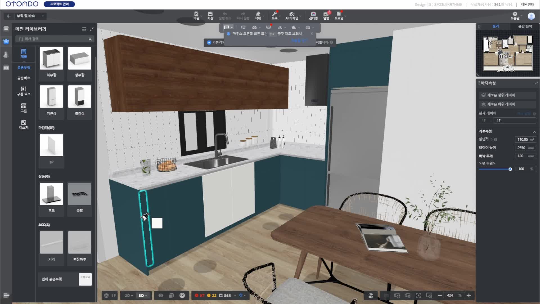Image resolution: width=540 pixels, height=304 pixels.
Task: Click the Save (저장) toolbar icon
Action: pyautogui.click(x=210, y=15)
